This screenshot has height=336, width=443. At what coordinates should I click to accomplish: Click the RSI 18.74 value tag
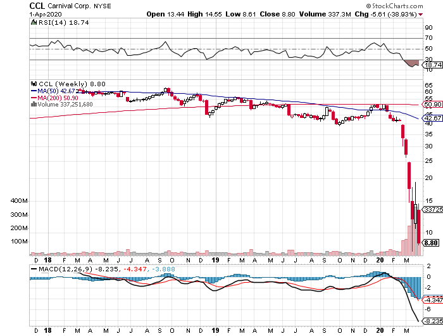click(432, 65)
